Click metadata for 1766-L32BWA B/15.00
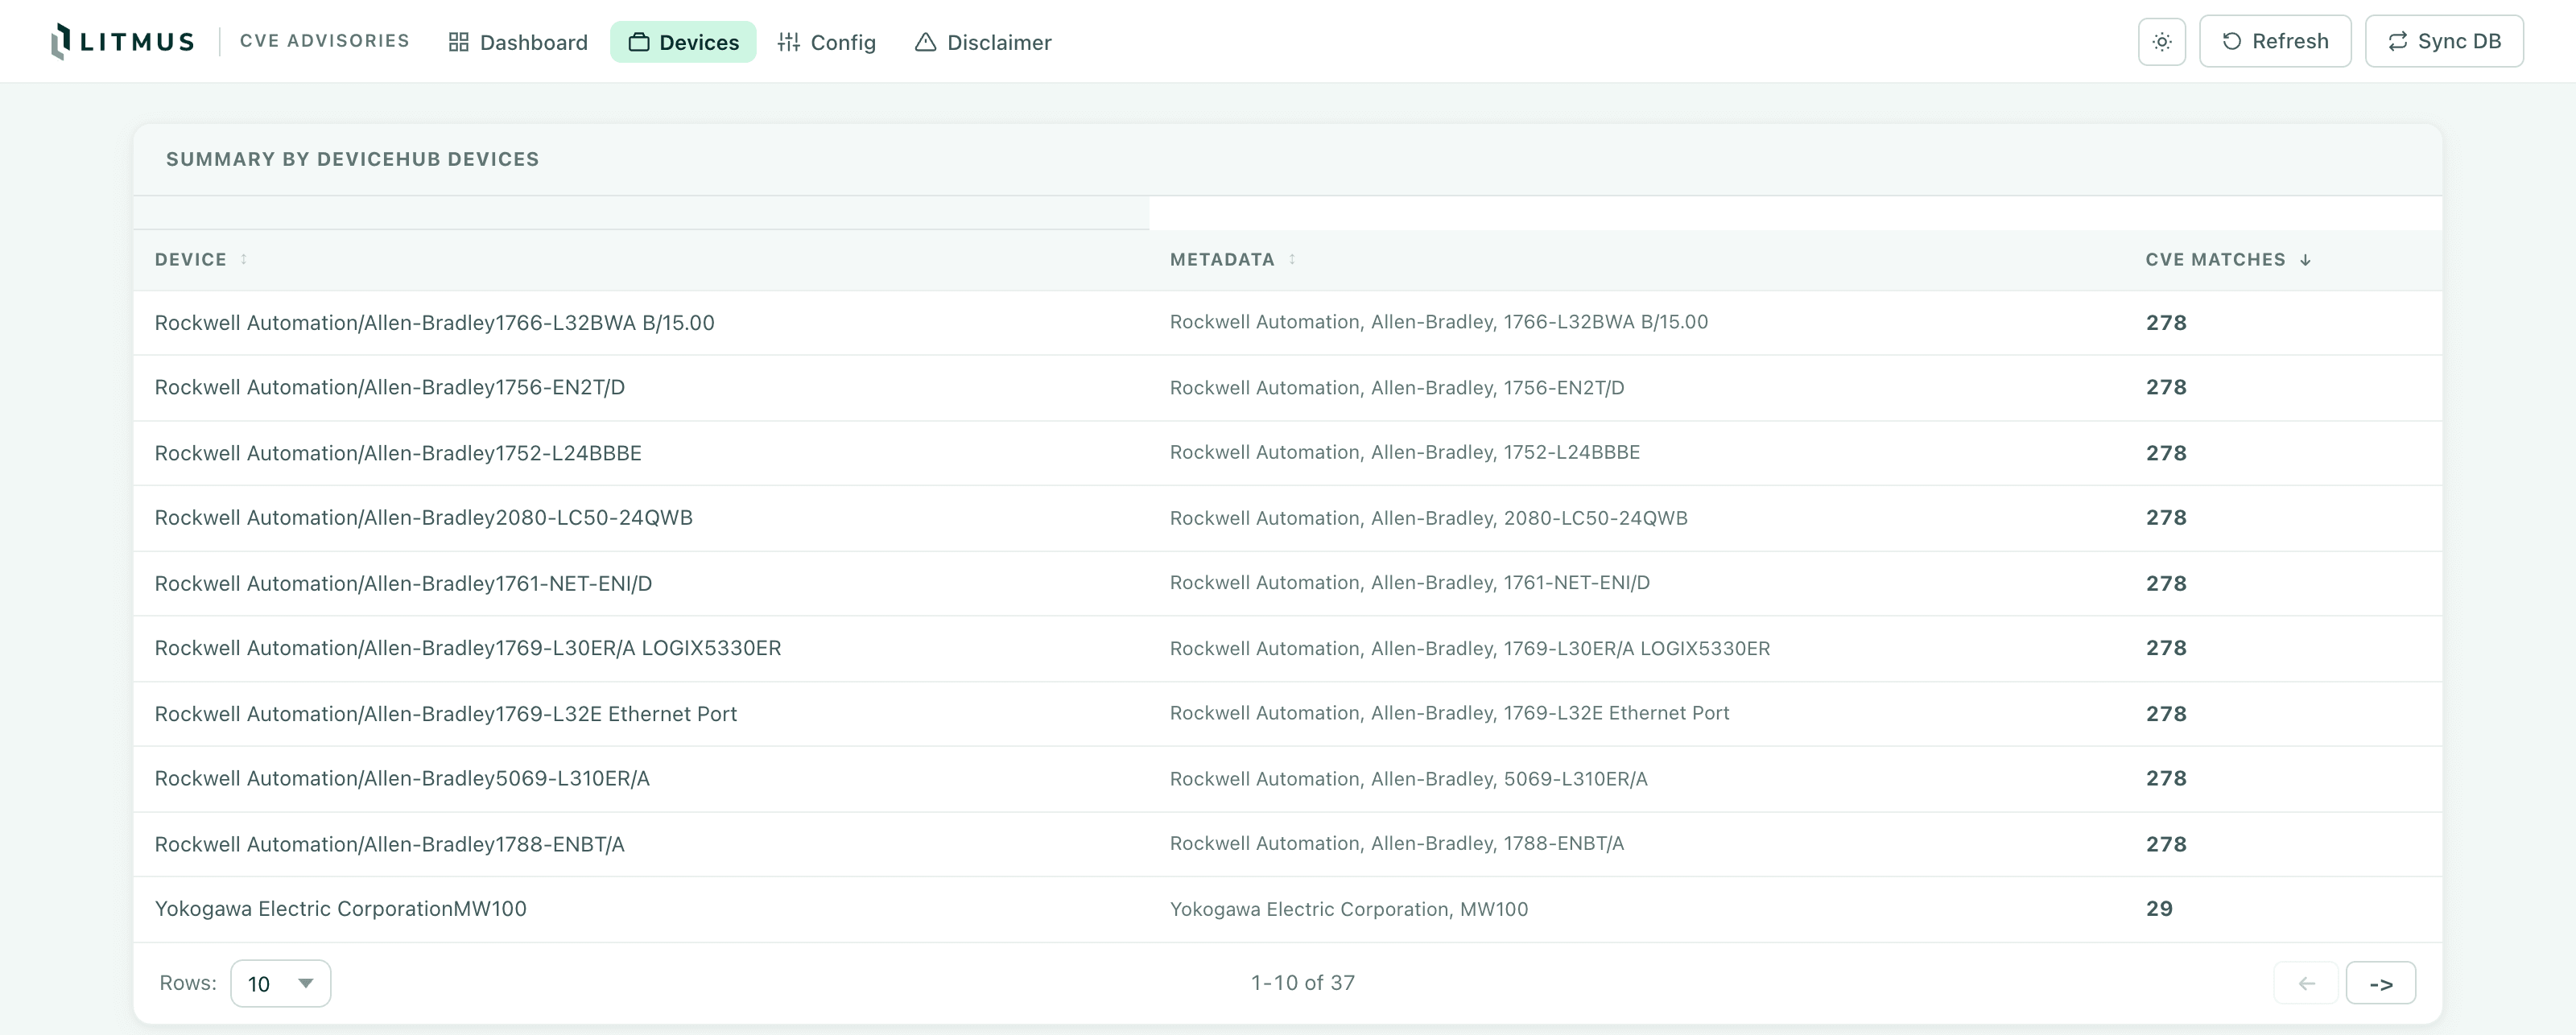 coord(1439,322)
